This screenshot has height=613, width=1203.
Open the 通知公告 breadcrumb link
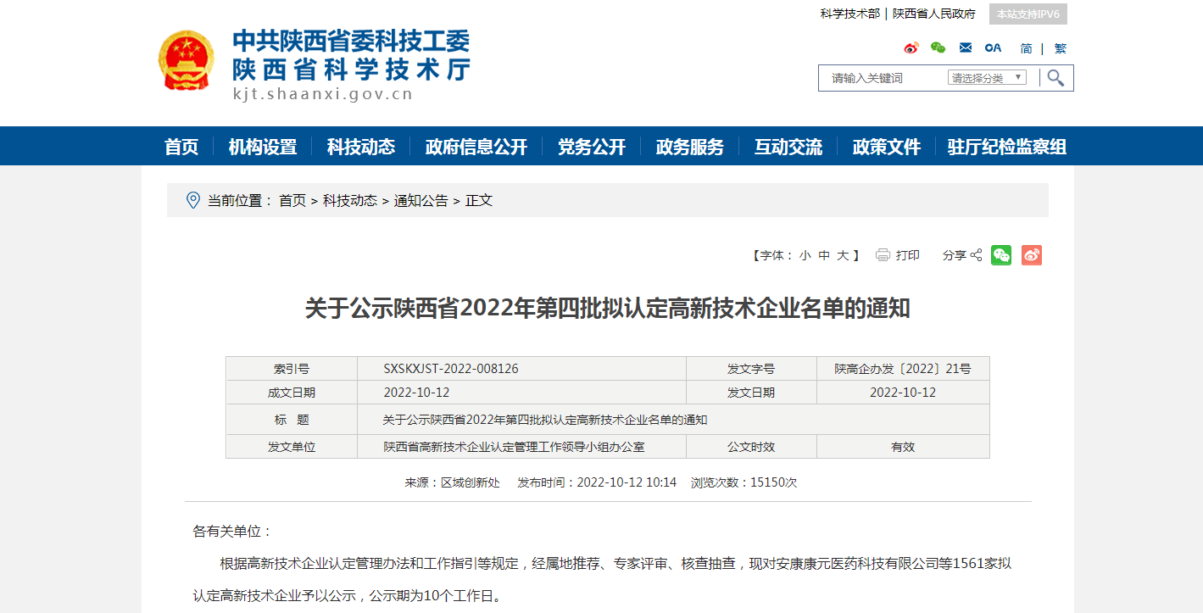point(419,201)
